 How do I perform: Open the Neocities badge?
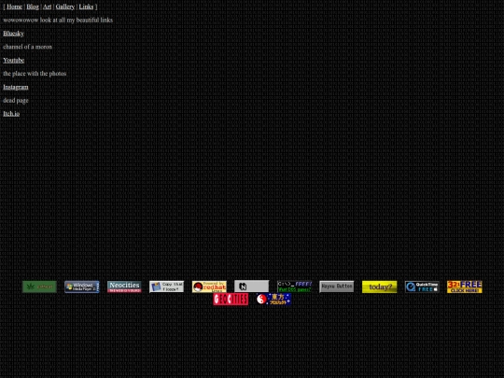point(124,287)
